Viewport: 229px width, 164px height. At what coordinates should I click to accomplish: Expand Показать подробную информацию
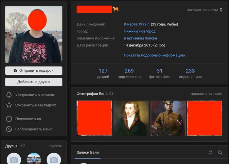coord(154,55)
